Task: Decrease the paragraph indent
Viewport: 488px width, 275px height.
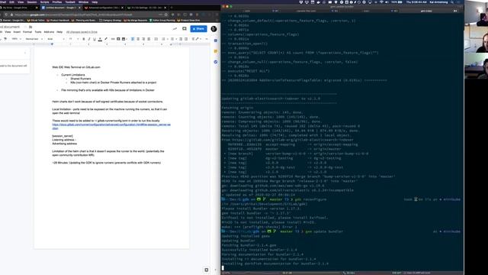Action: coord(181,39)
